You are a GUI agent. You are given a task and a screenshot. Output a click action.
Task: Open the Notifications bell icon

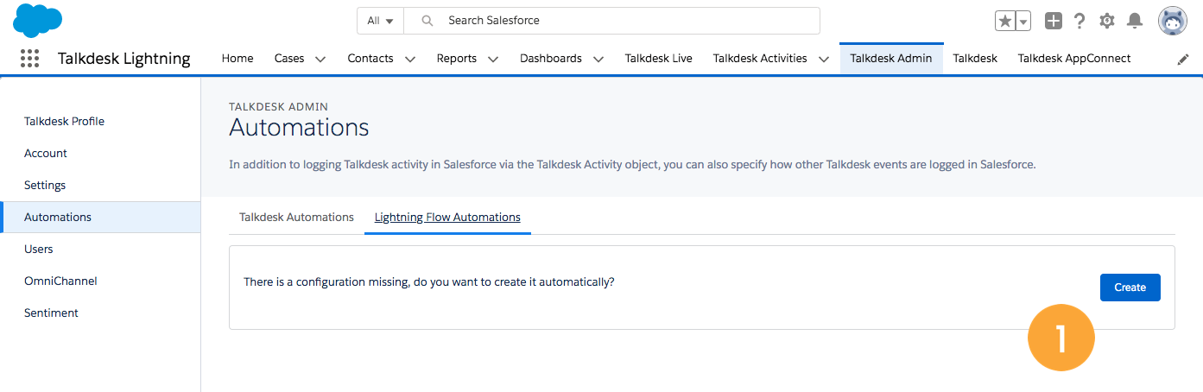point(1136,21)
